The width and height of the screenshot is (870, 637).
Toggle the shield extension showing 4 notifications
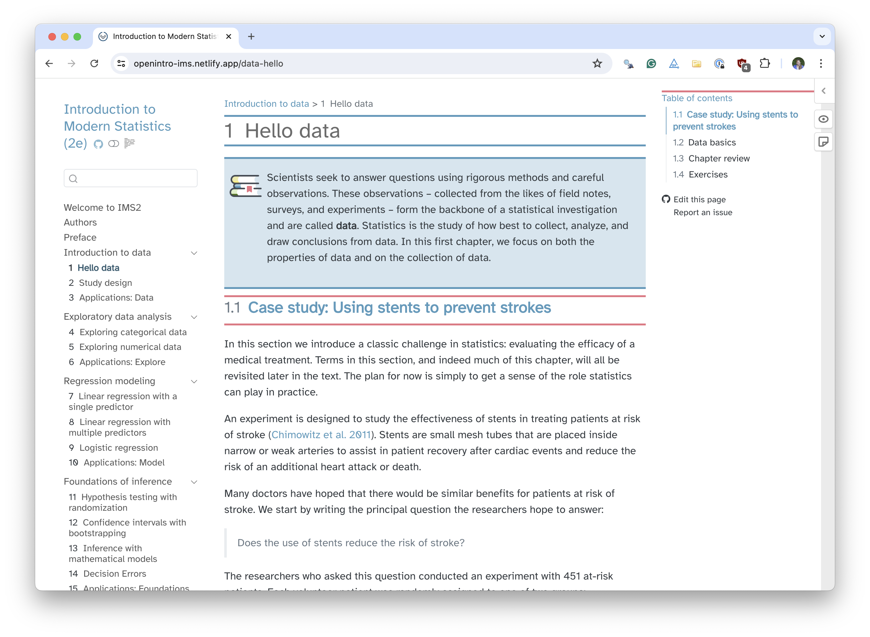coord(742,63)
